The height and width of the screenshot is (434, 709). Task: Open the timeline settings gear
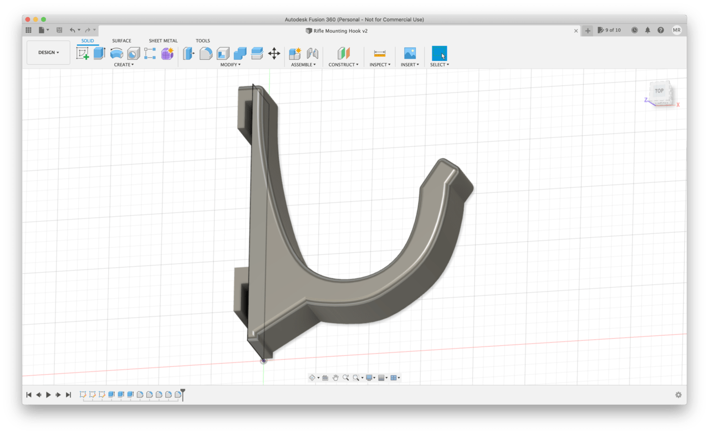(x=678, y=395)
